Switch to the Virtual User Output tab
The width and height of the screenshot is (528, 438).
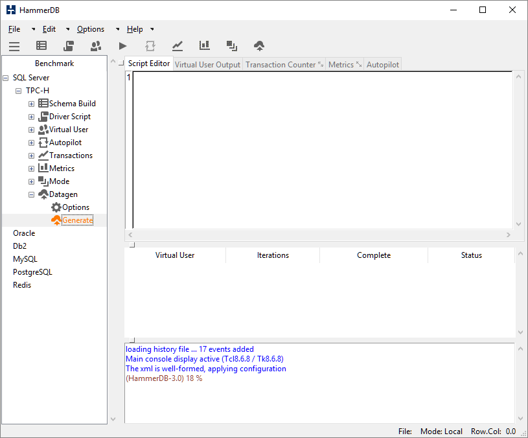pos(207,64)
